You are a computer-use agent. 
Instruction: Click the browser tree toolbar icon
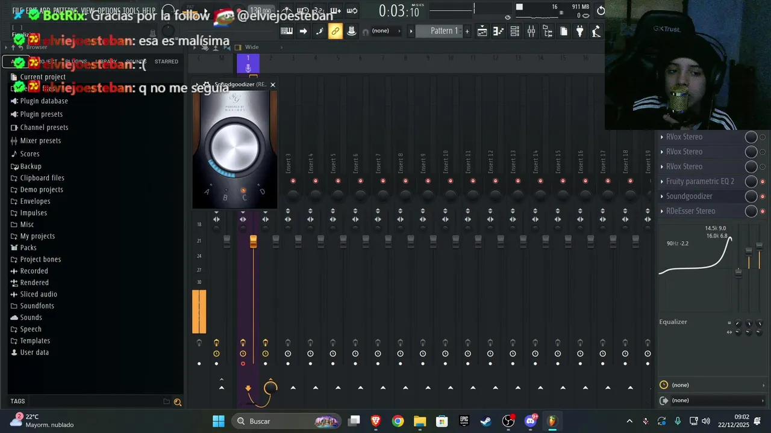tap(547, 31)
